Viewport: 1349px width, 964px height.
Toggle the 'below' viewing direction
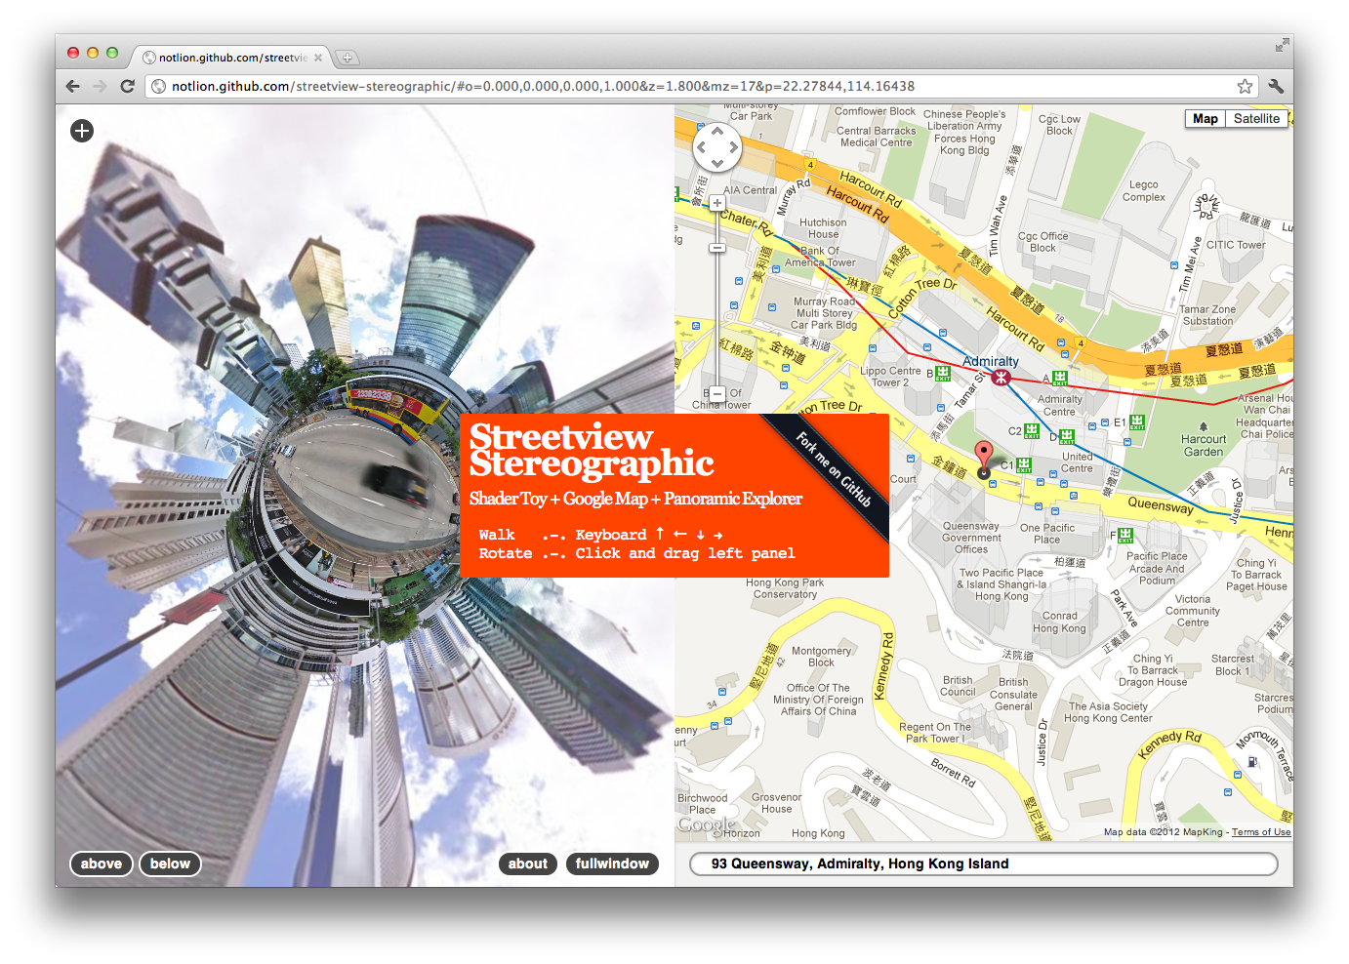pyautogui.click(x=170, y=864)
